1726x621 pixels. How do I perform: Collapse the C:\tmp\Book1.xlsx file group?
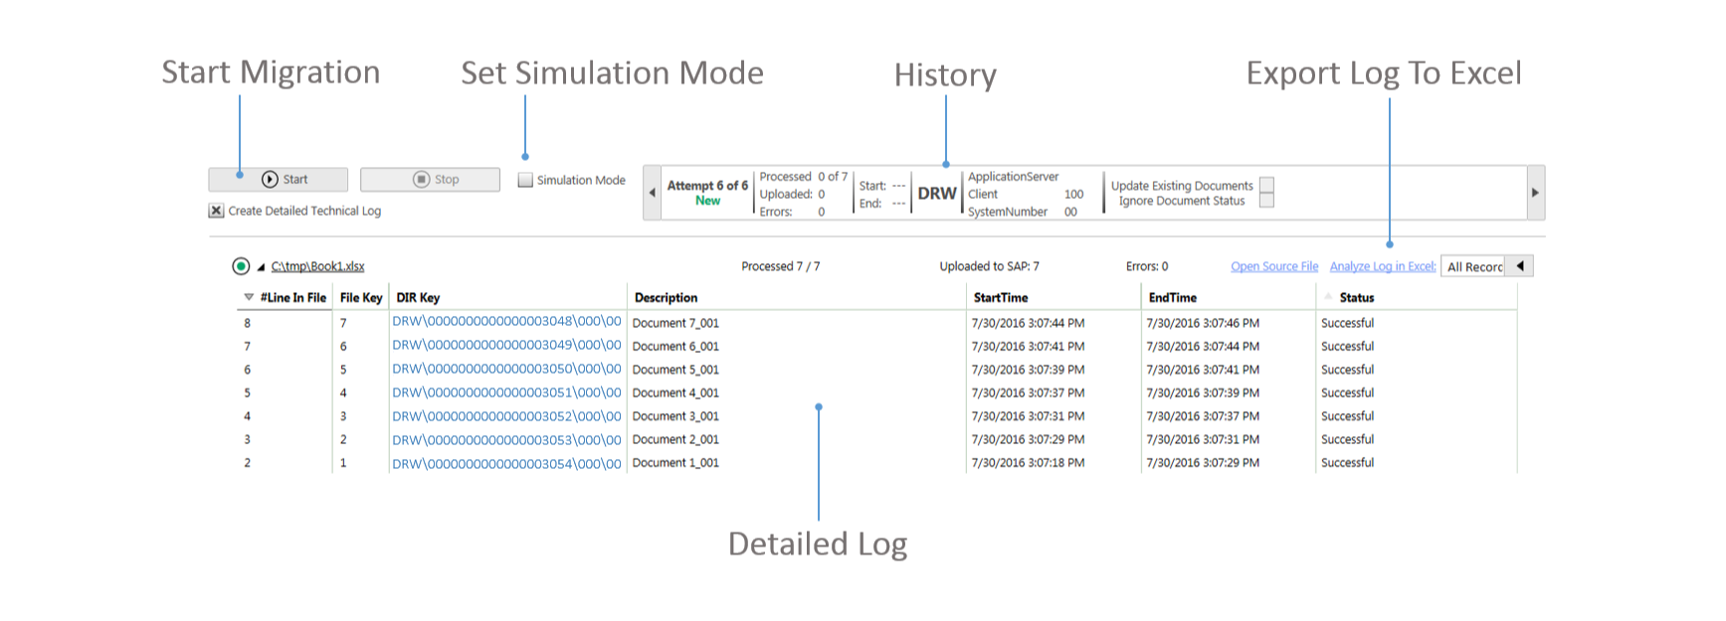coord(261,266)
